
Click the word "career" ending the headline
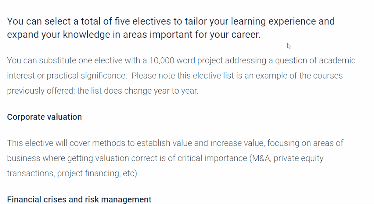pos(246,35)
